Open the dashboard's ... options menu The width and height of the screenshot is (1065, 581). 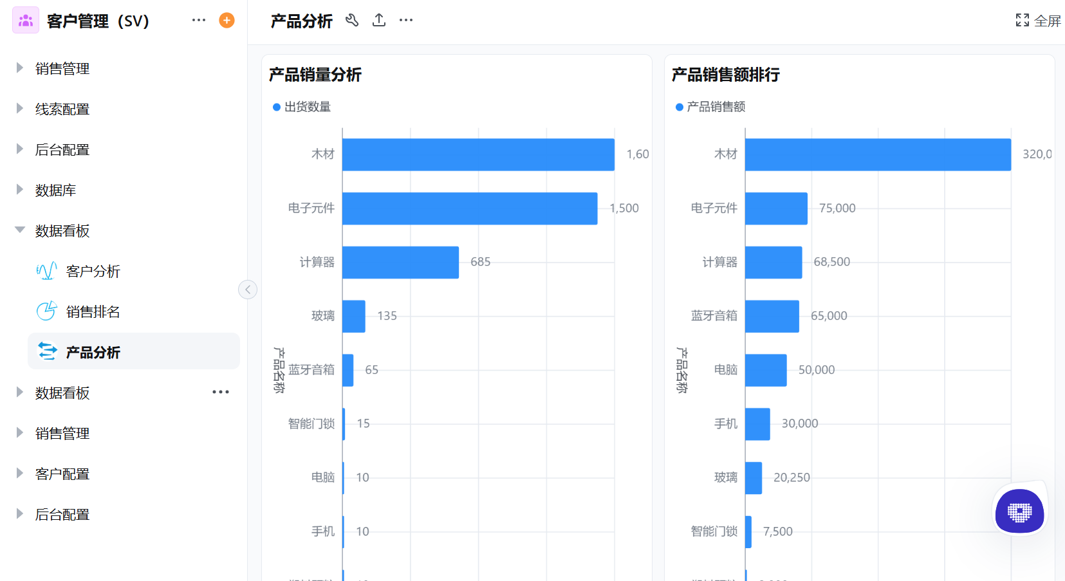[x=405, y=20]
